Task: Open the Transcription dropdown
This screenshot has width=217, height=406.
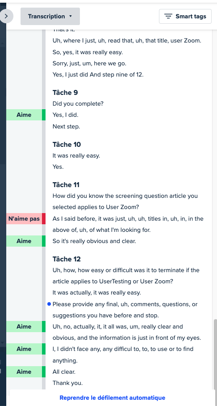Action: (50, 16)
